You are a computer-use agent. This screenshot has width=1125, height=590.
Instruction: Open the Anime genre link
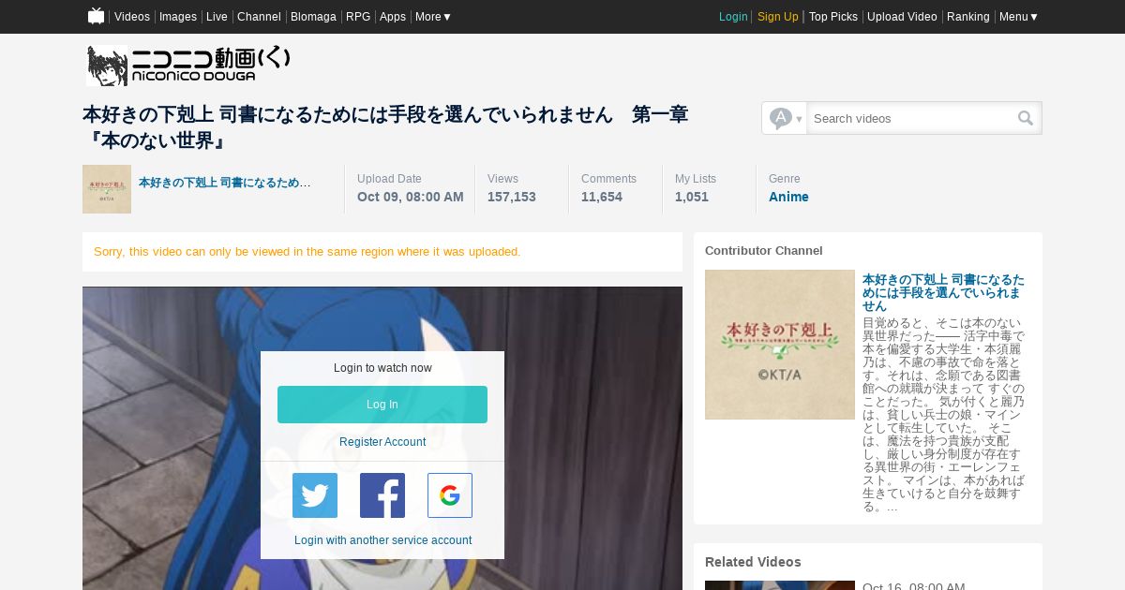(788, 197)
